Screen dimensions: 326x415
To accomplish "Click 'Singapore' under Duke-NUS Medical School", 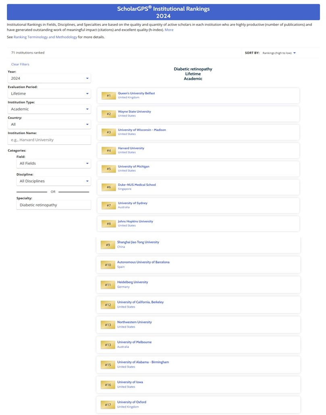I will [125, 189].
